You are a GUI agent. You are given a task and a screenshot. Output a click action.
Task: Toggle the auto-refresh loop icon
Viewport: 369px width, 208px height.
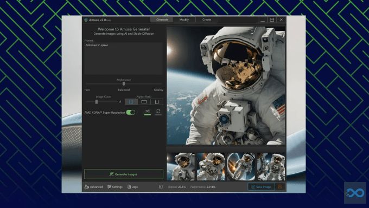(158, 112)
